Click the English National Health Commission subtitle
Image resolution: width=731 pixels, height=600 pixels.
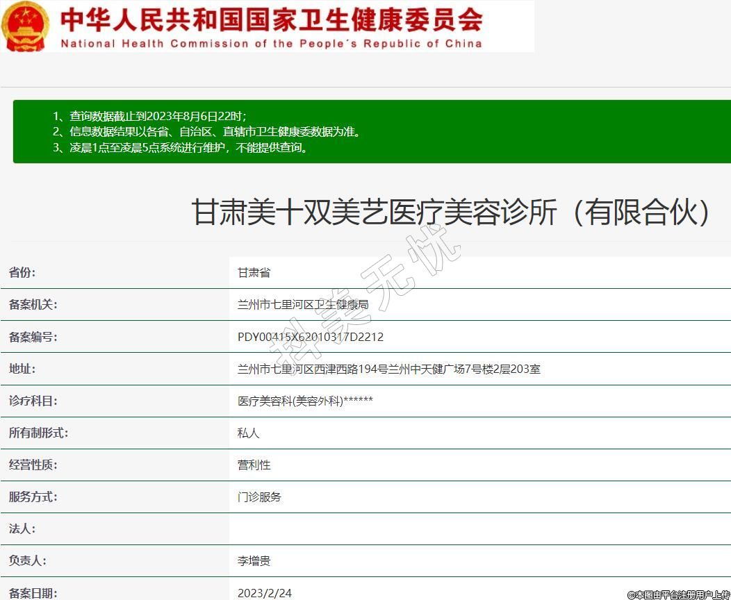point(271,44)
